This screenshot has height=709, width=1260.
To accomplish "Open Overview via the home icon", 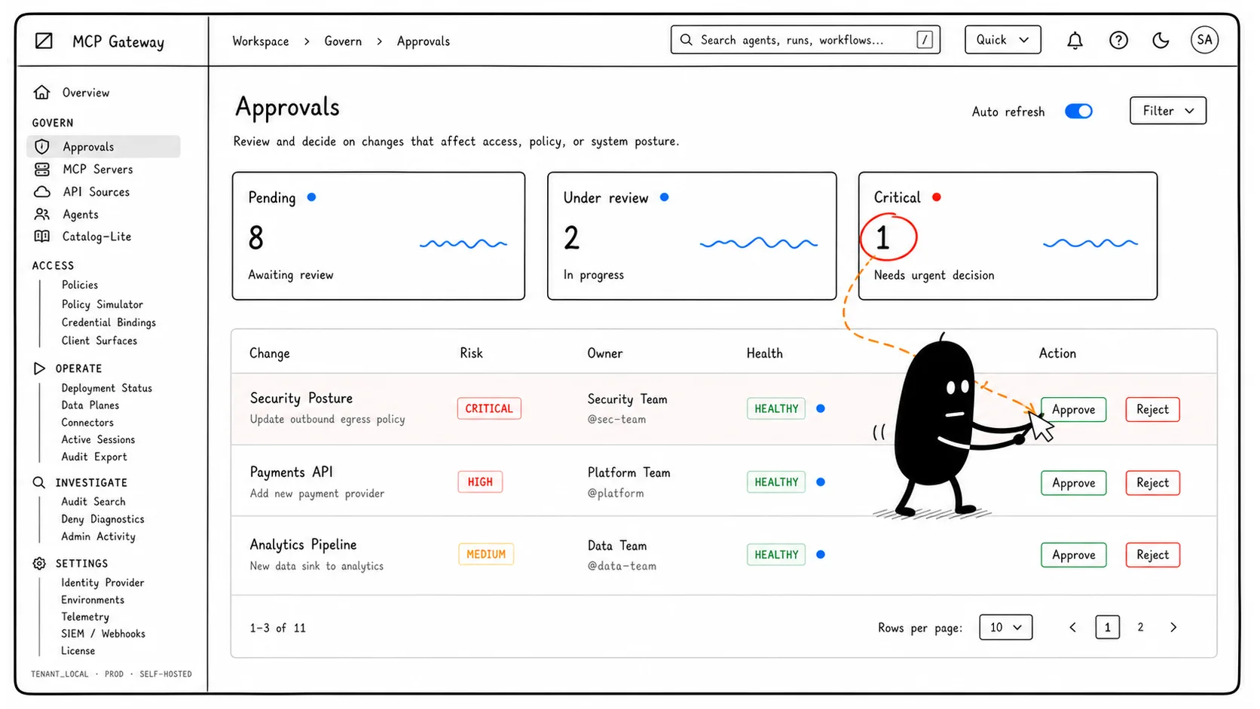I will point(42,93).
